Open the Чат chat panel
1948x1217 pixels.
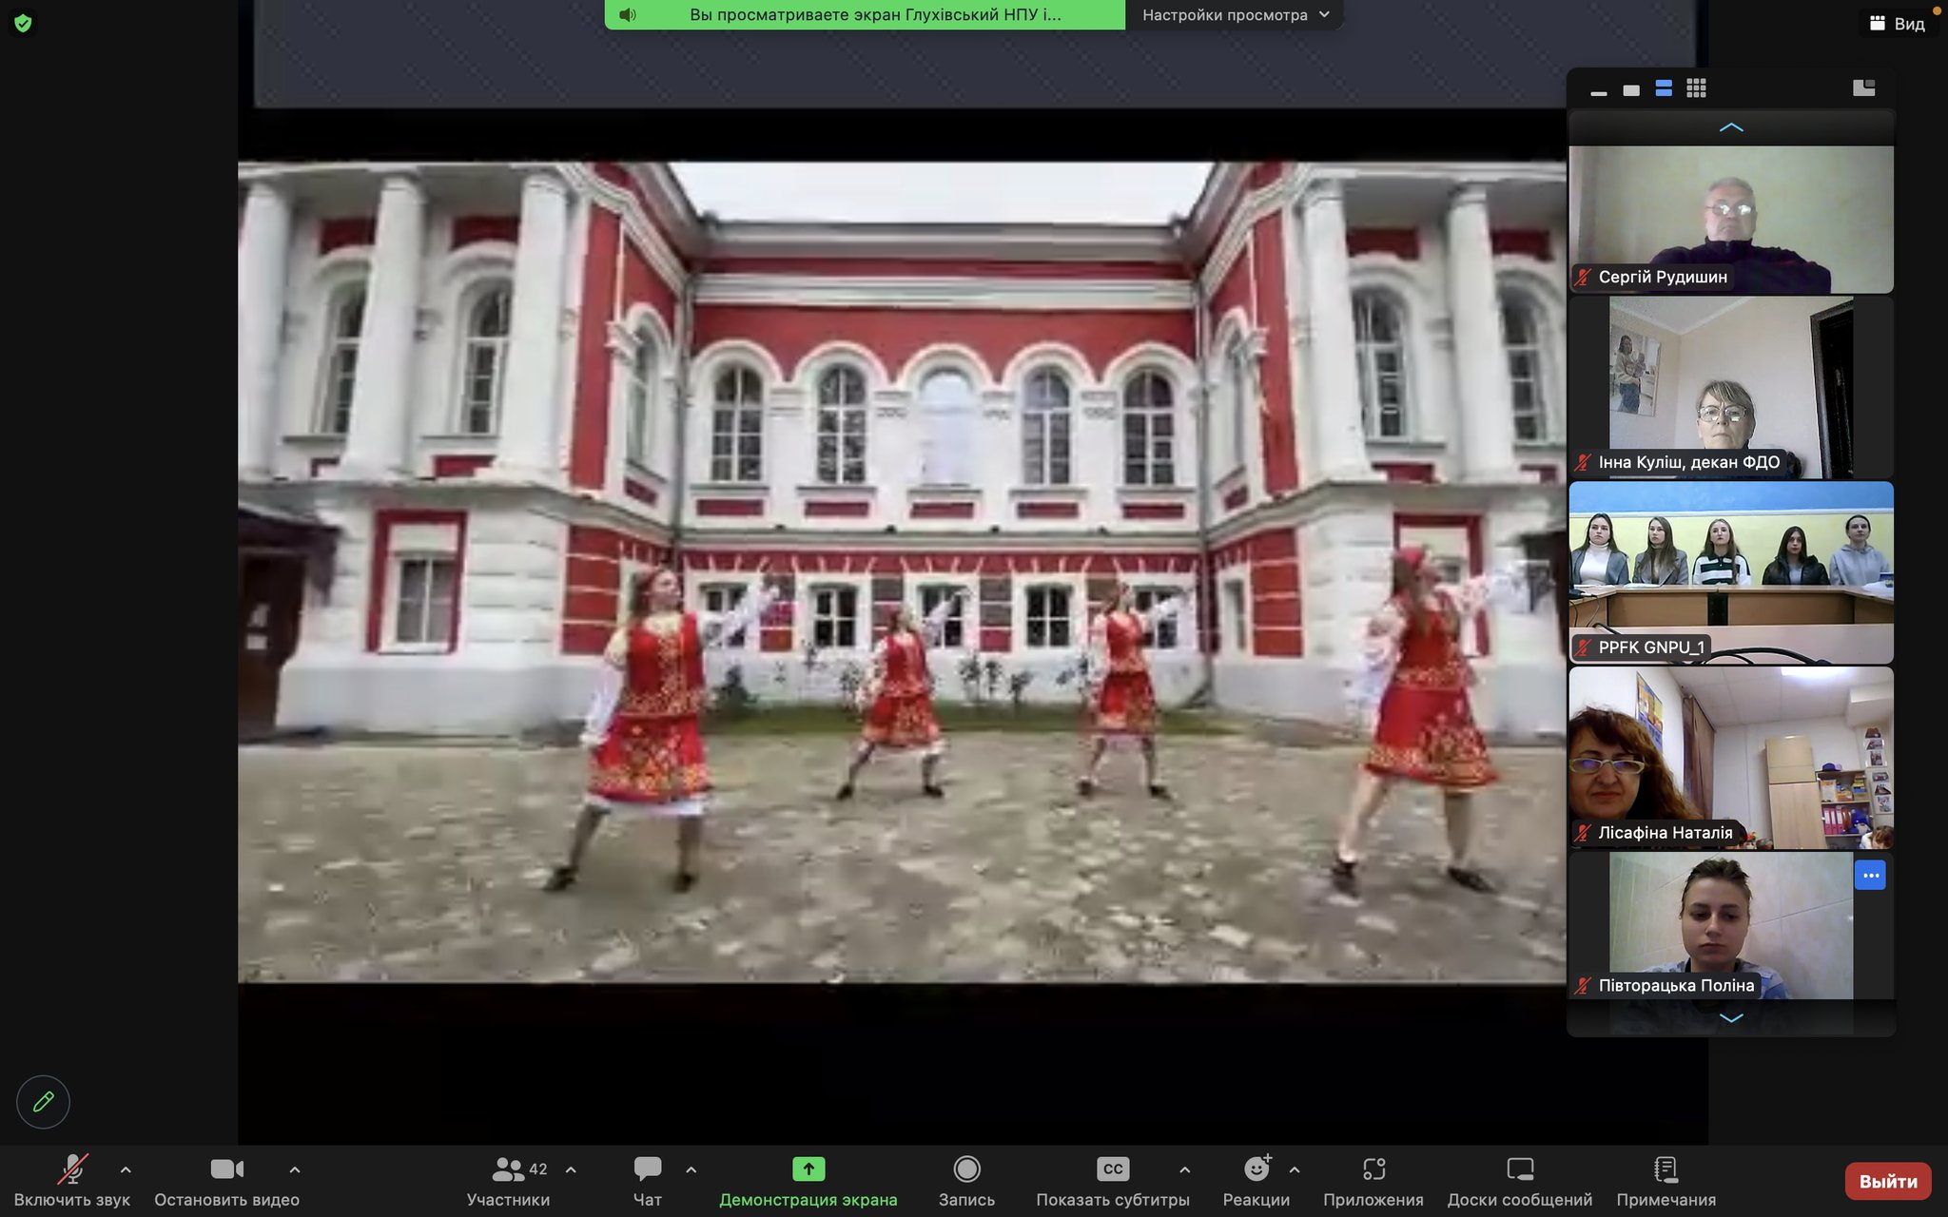[648, 1180]
